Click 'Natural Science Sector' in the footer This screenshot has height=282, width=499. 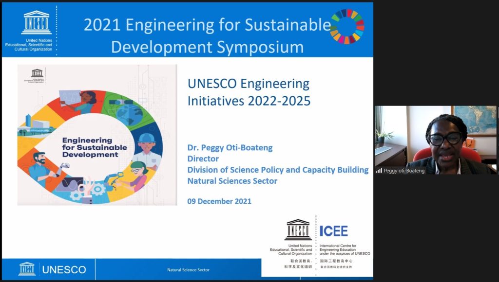pyautogui.click(x=188, y=270)
